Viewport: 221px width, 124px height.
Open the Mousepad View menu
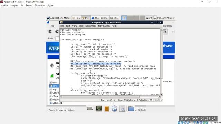pyautogui.click(x=75, y=26)
